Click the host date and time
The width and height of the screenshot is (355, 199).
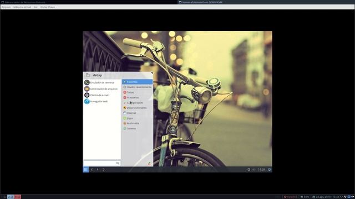pos(326,197)
